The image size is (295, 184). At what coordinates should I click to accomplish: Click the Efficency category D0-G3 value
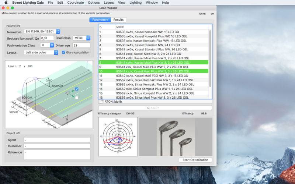[x=130, y=113]
